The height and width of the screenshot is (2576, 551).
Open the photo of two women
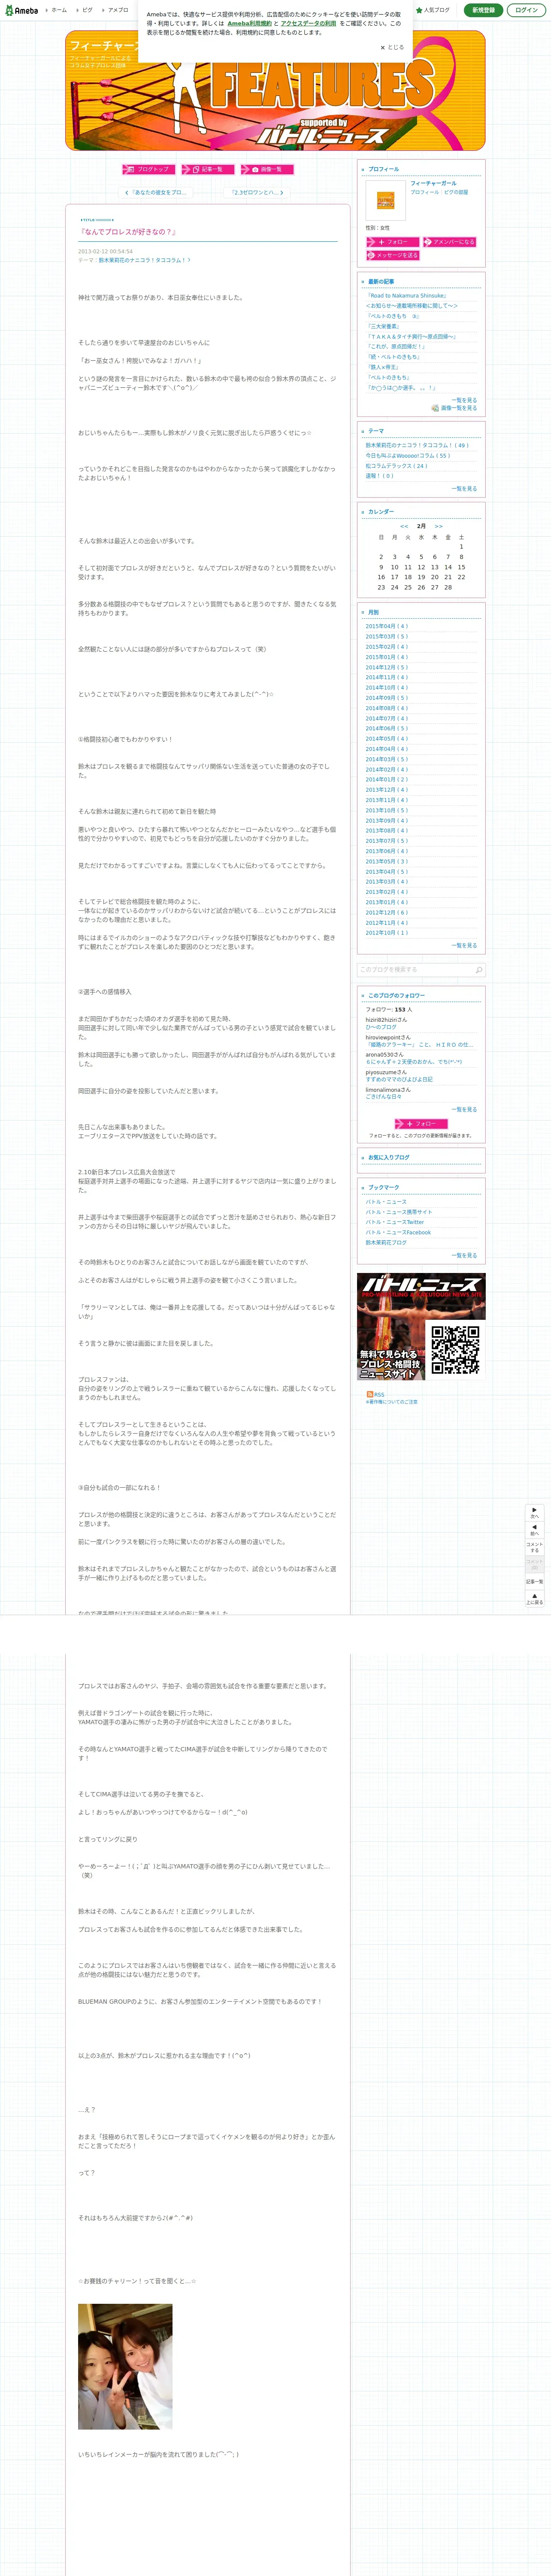point(125,2366)
